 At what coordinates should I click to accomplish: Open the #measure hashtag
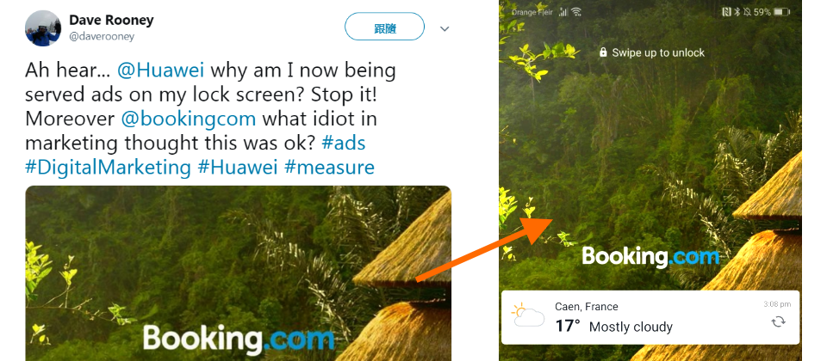coord(330,167)
